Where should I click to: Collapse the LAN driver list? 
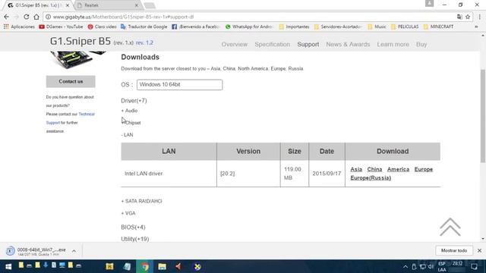(127, 135)
